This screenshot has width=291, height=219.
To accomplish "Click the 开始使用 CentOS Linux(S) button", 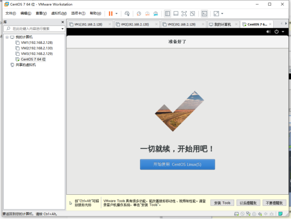I will coord(177,164).
